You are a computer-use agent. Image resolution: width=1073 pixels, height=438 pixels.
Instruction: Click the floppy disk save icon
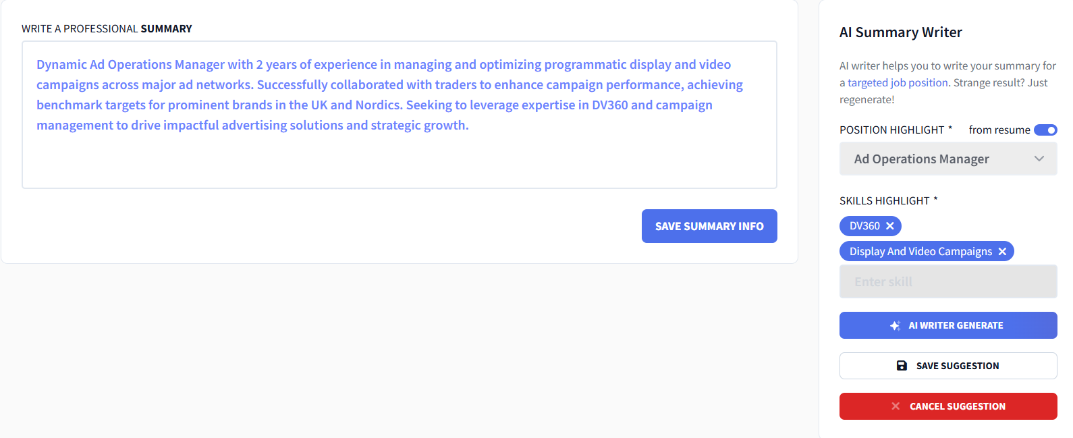pos(902,366)
